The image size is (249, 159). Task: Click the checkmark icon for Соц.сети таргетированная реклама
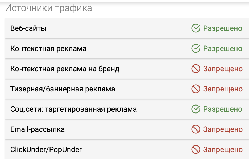tap(196, 109)
